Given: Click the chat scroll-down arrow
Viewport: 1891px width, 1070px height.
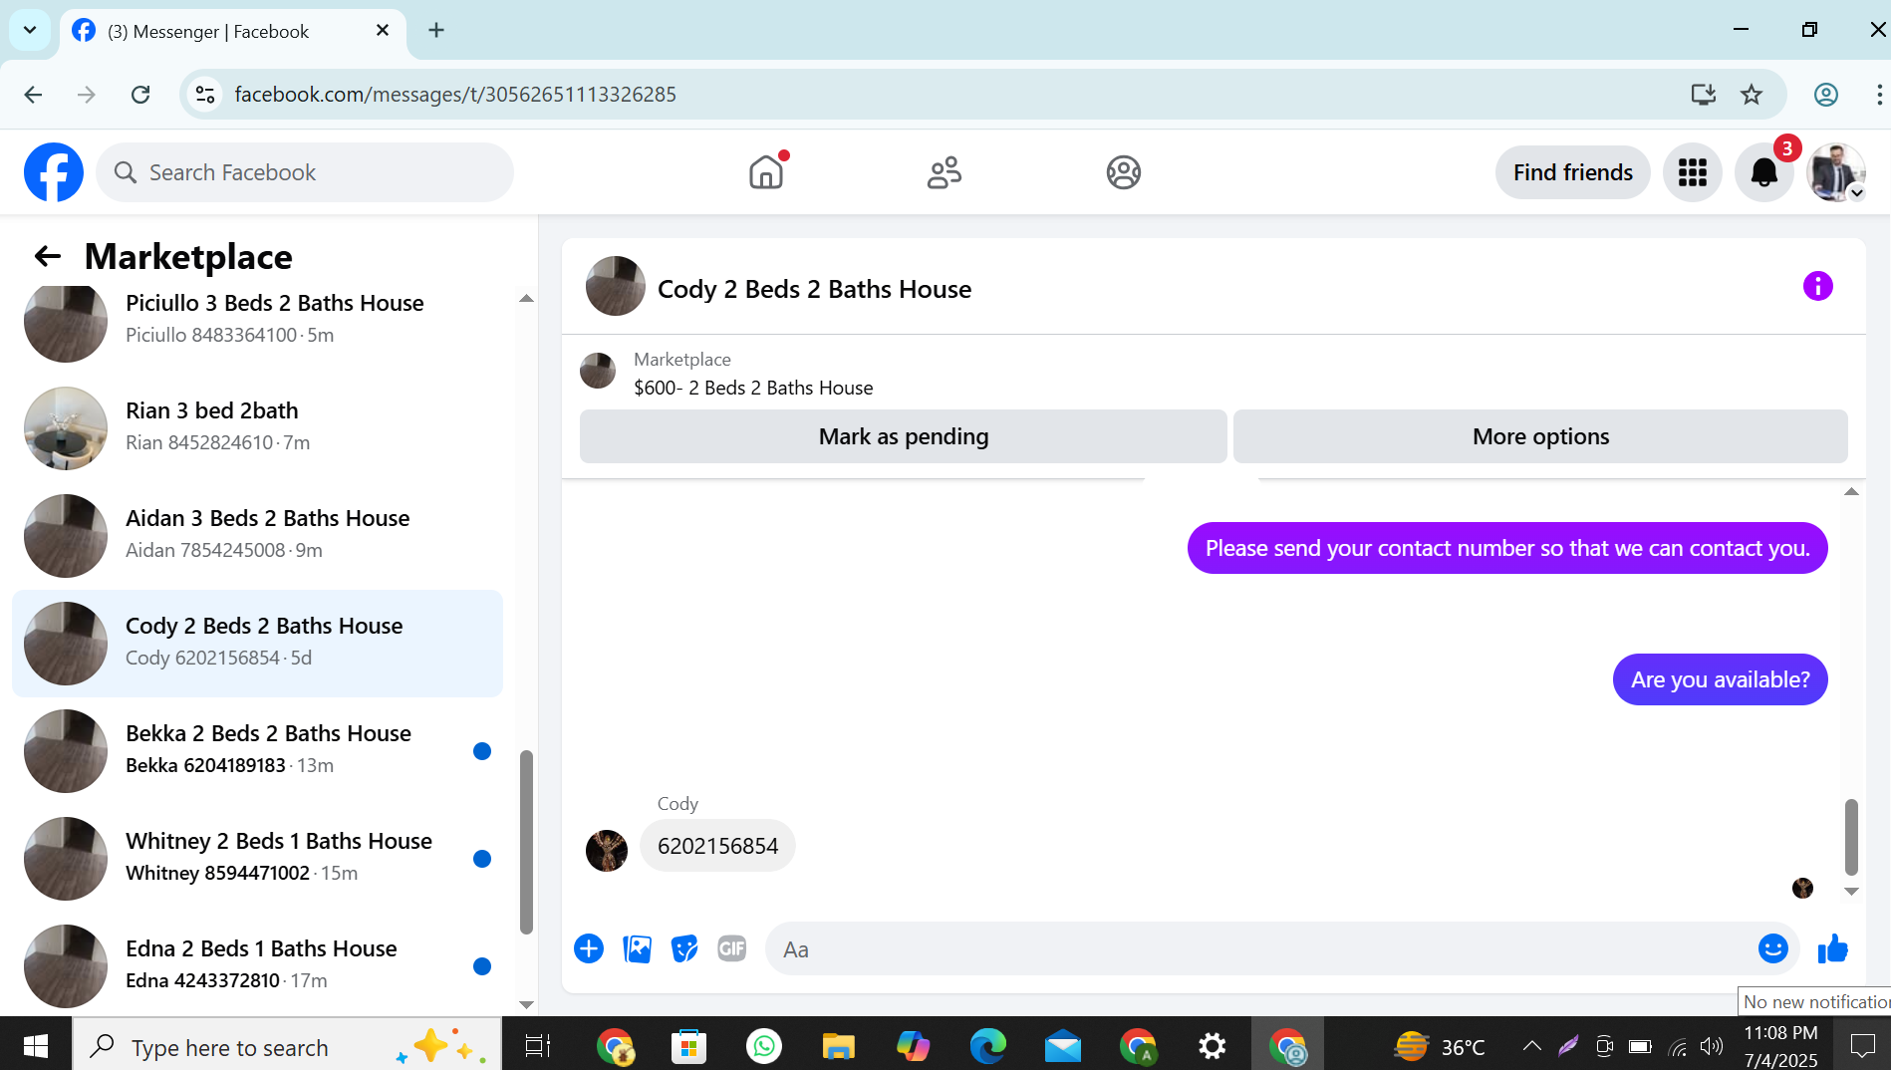Looking at the screenshot, I should click(1851, 892).
